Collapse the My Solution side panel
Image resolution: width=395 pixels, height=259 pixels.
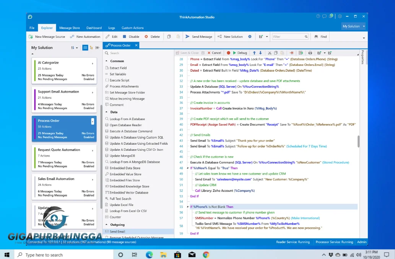tap(98, 47)
